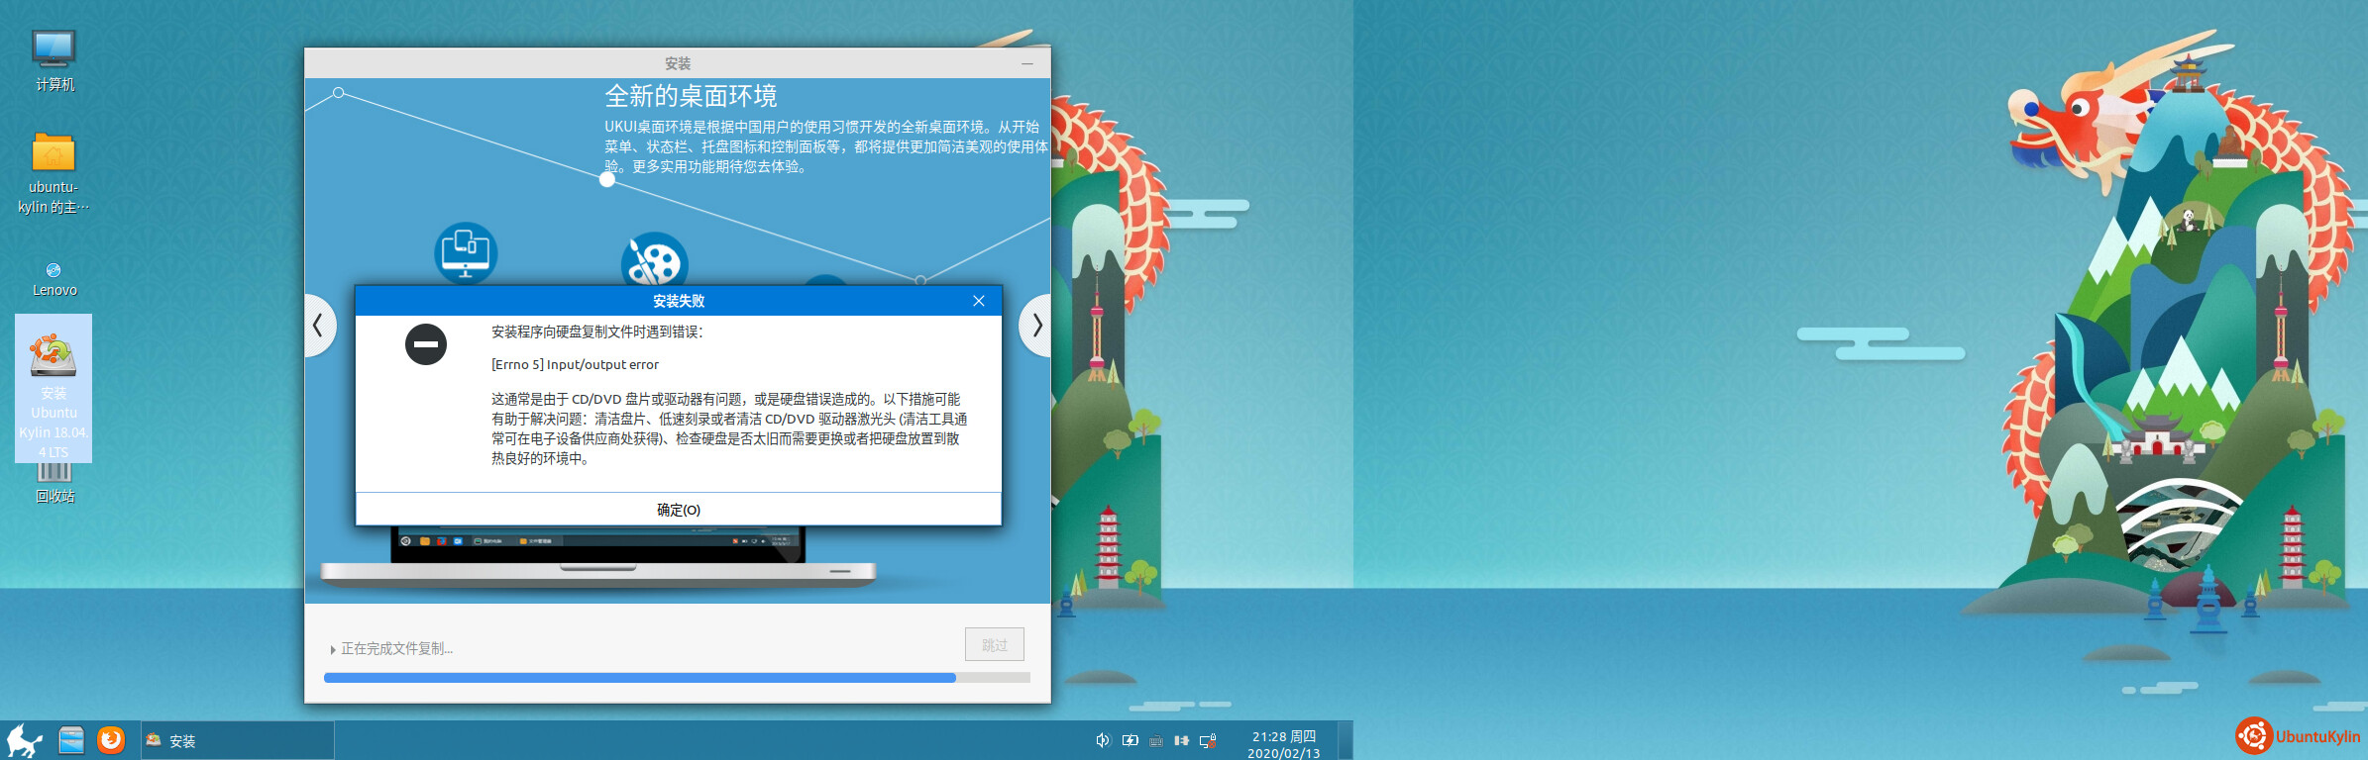Open the keyboard input method tray icon
The width and height of the screenshot is (2368, 760).
pyautogui.click(x=1155, y=740)
